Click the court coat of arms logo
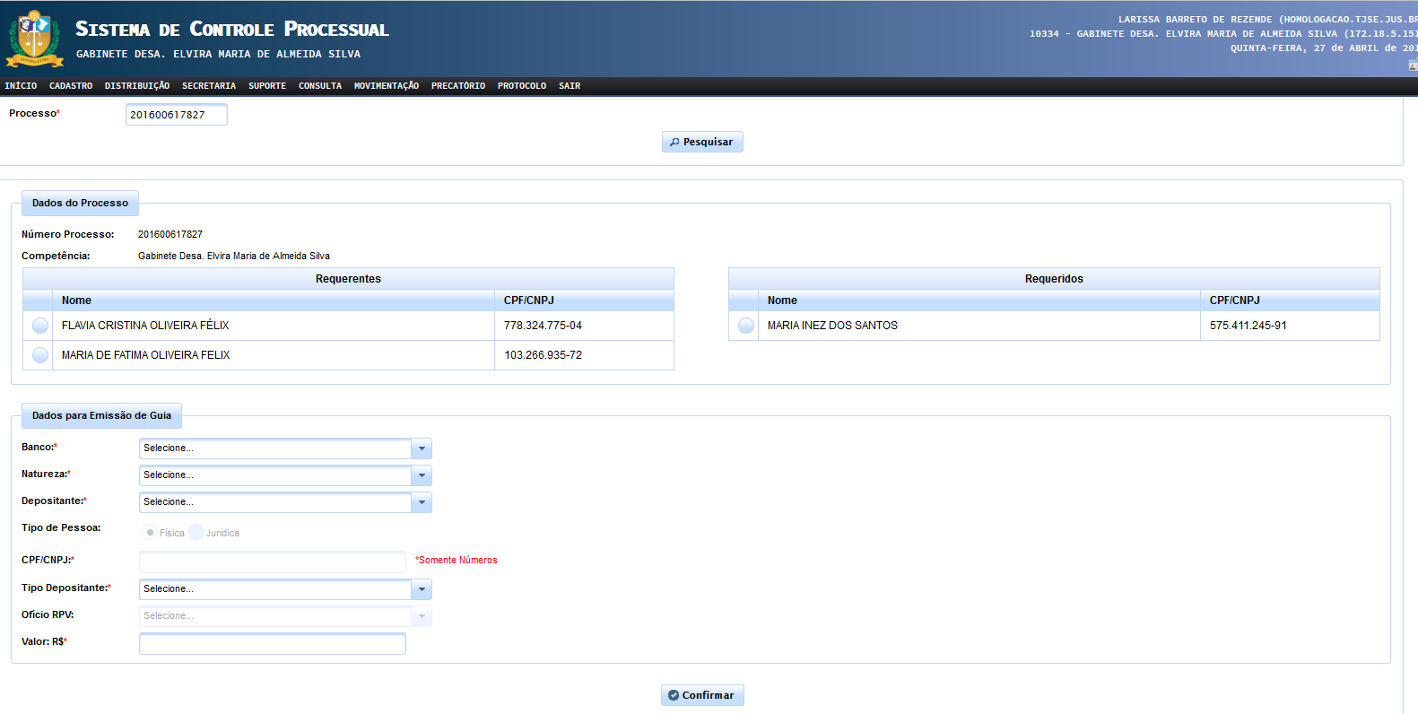This screenshot has height=714, width=1418. [34, 39]
